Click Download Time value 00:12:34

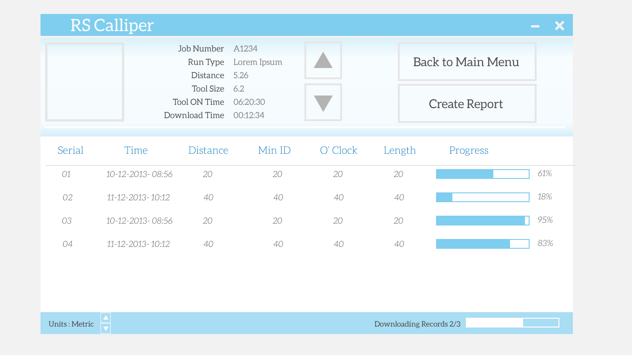tap(249, 115)
